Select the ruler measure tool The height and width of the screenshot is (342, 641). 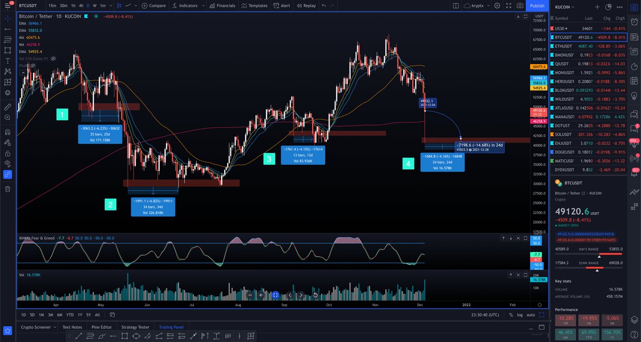pos(7,106)
